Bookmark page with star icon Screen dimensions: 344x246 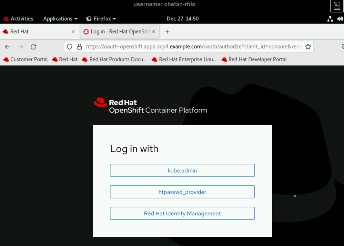tap(308, 47)
